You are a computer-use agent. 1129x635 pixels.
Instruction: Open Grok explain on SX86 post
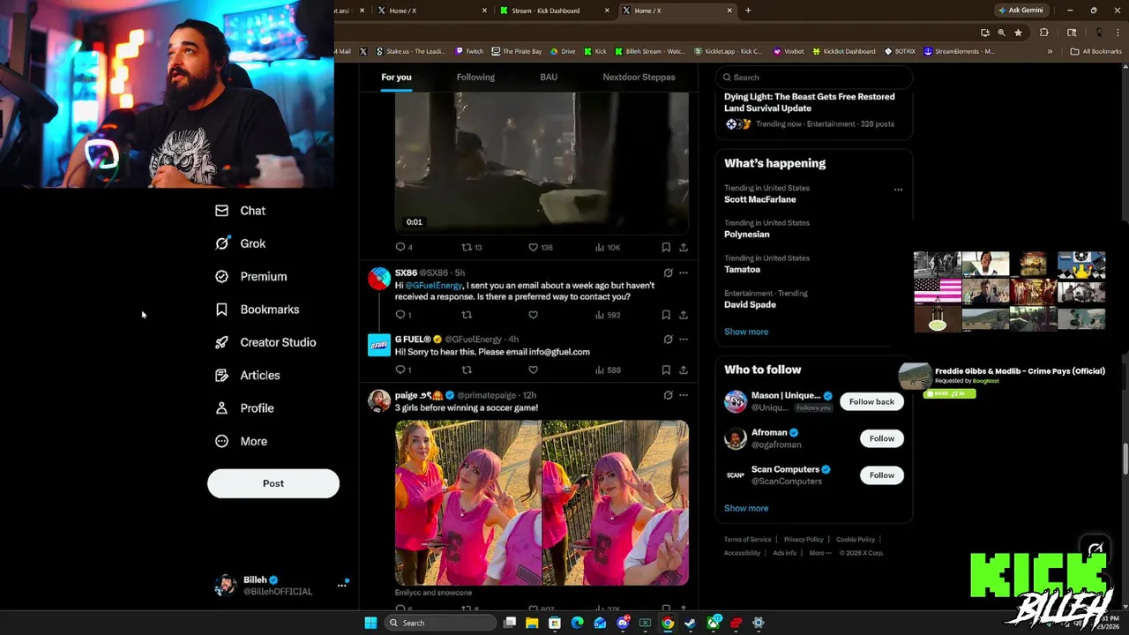(668, 273)
